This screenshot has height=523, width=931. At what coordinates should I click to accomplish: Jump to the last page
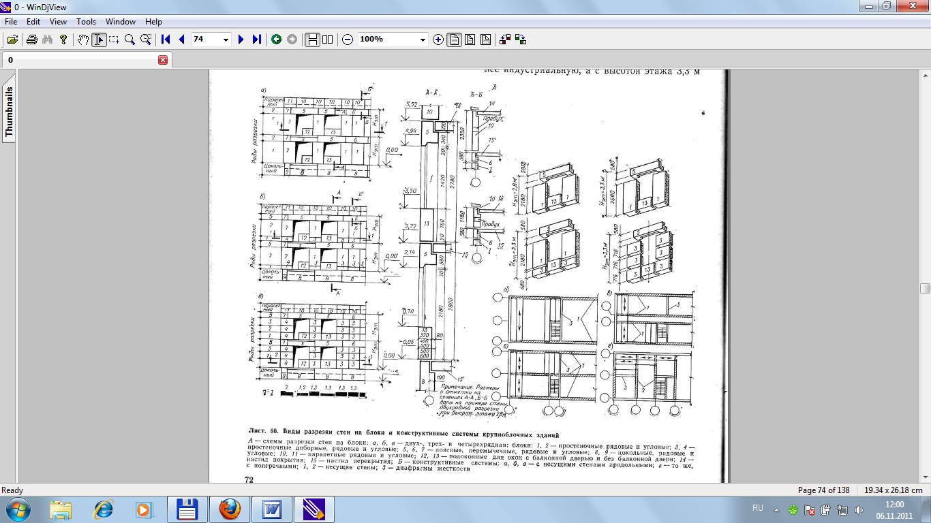coord(256,39)
